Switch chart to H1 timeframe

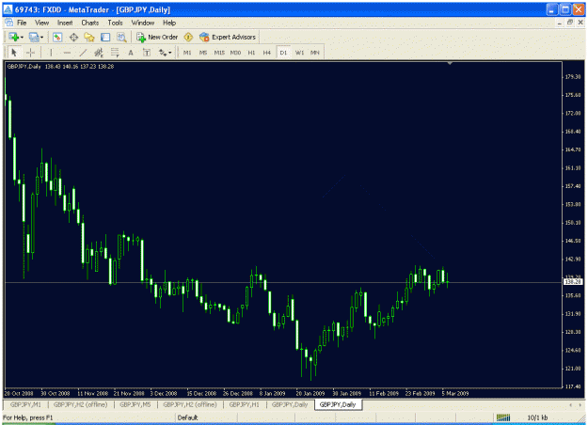[x=251, y=53]
